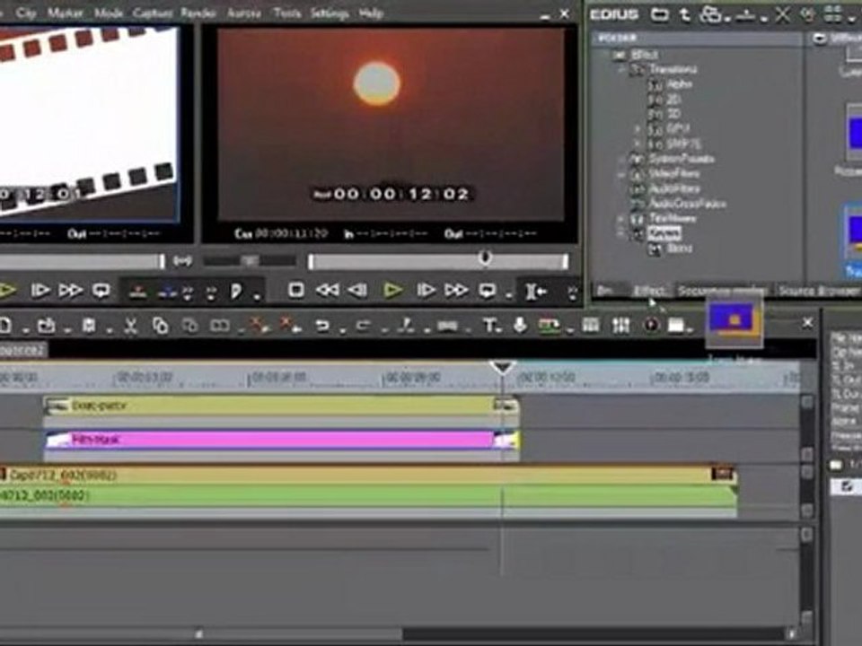
Task: Open the Render menu
Action: pos(198,13)
